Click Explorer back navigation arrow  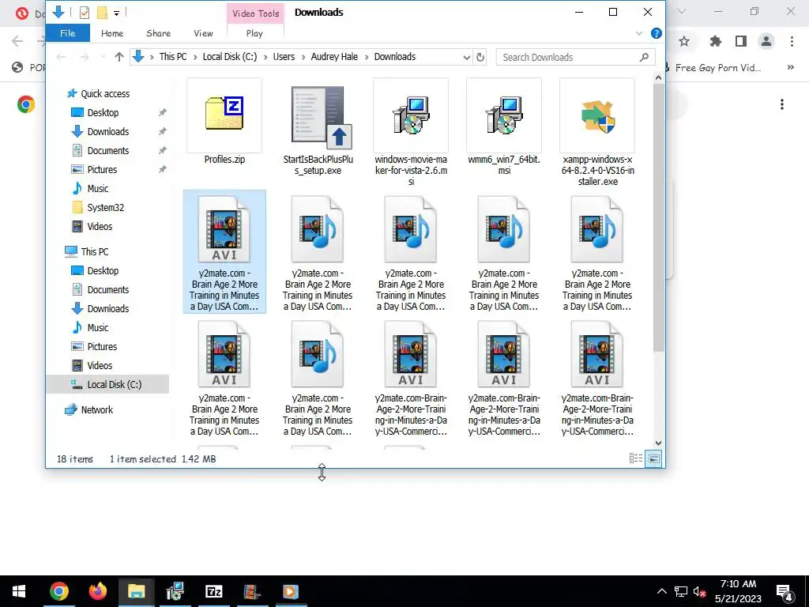coord(61,57)
